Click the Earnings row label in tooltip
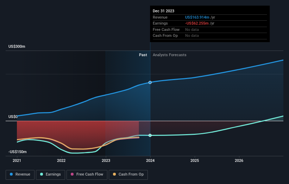Viewport: 289px width, 184px height. tap(160, 23)
